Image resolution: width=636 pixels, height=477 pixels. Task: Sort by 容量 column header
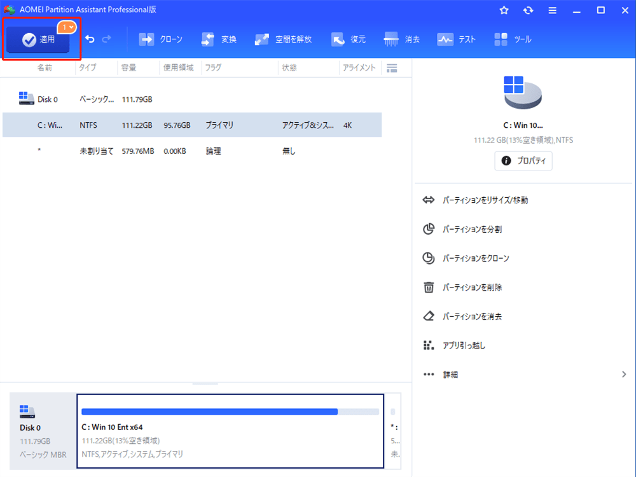[128, 68]
